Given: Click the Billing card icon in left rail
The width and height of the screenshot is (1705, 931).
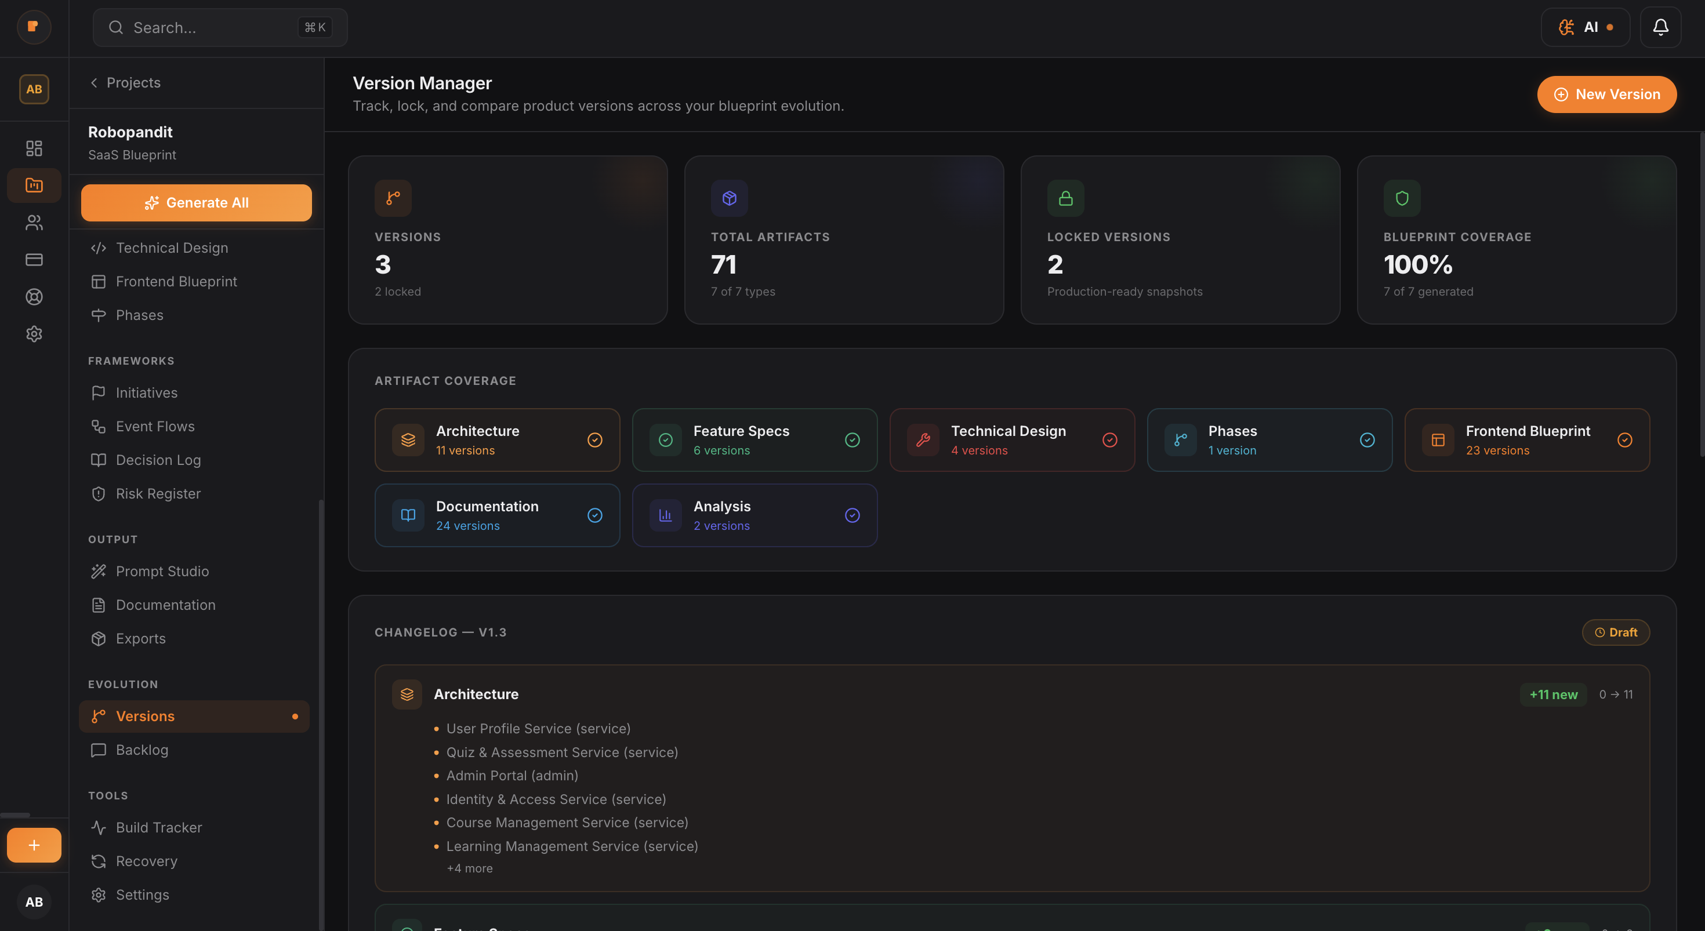Looking at the screenshot, I should (34, 259).
